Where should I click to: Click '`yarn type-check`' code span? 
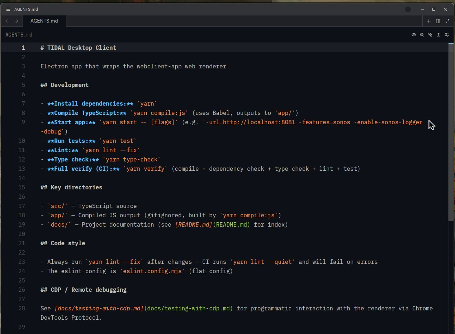click(x=132, y=159)
